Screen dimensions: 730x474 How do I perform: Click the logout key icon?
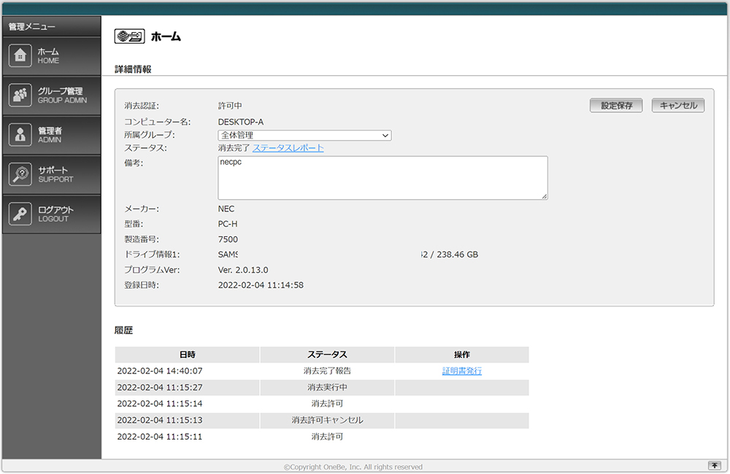click(x=20, y=214)
